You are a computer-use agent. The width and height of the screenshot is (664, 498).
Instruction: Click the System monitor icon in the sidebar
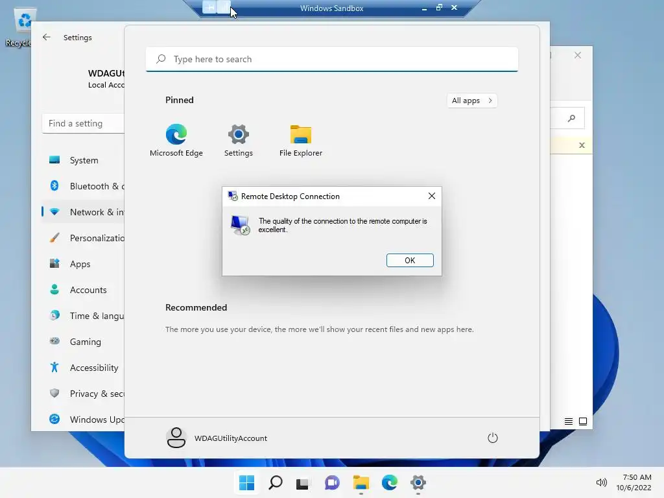(x=54, y=160)
